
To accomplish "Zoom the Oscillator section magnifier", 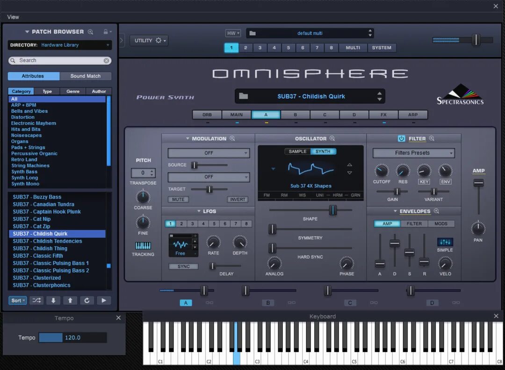I will click(x=332, y=138).
